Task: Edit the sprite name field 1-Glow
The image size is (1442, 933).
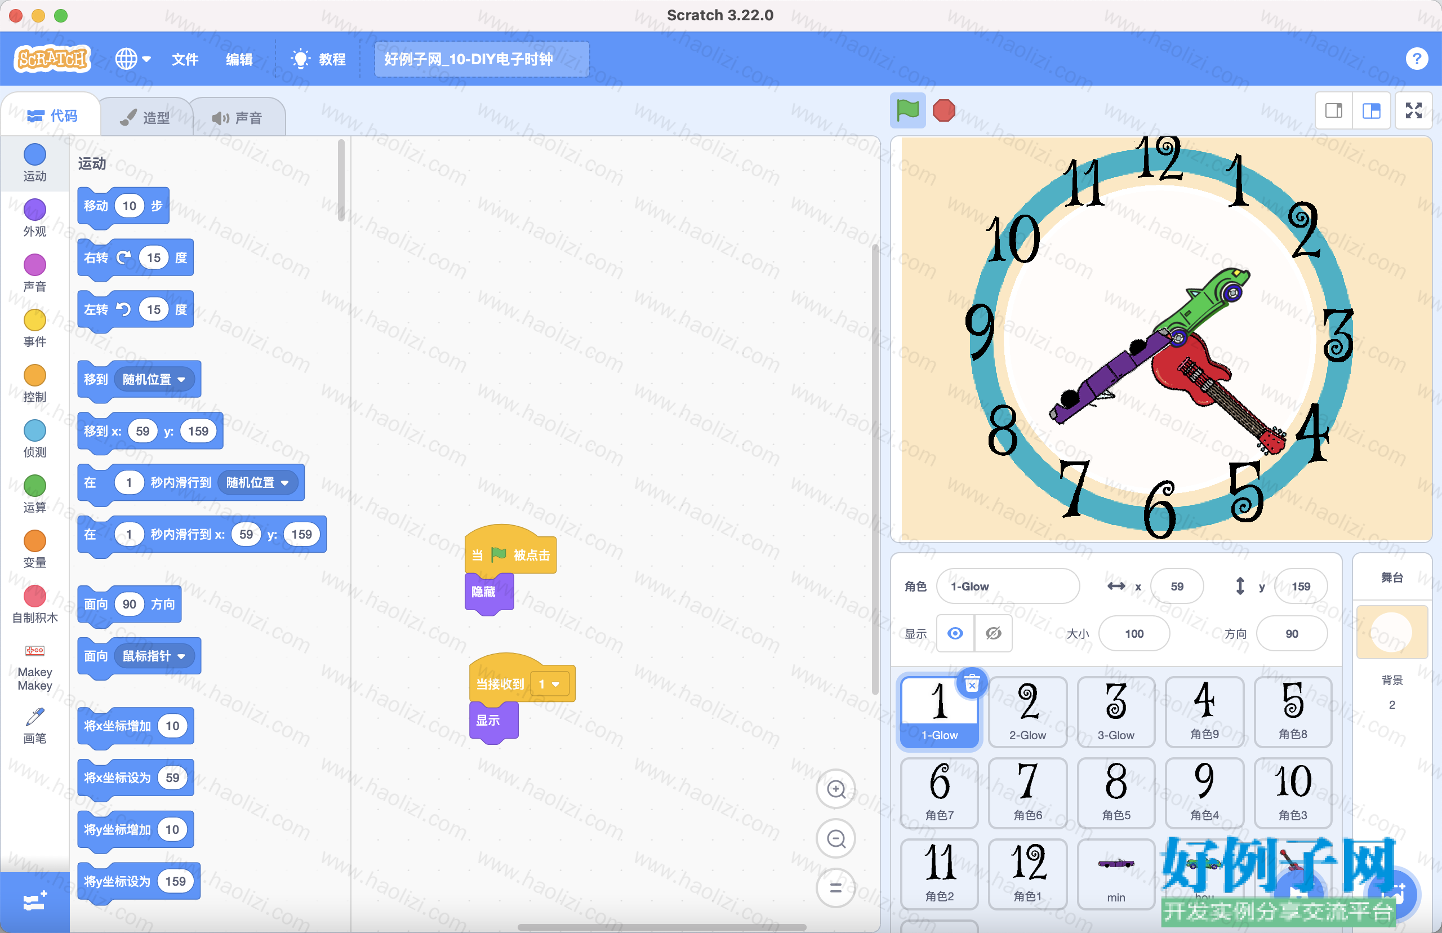Action: click(1008, 586)
